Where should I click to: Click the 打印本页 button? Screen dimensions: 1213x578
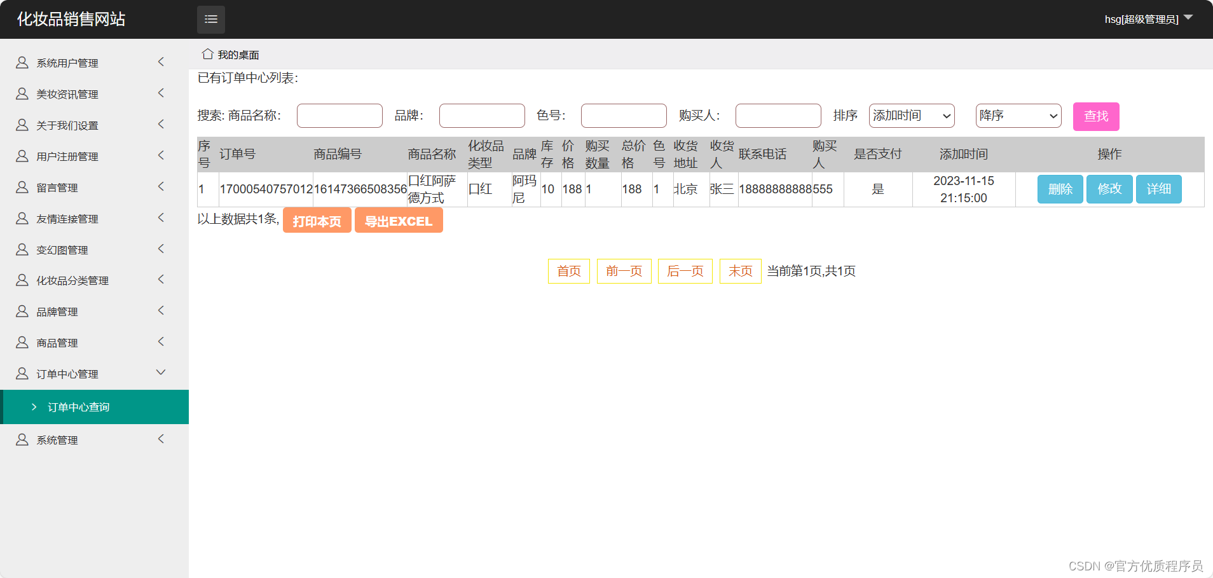317,221
